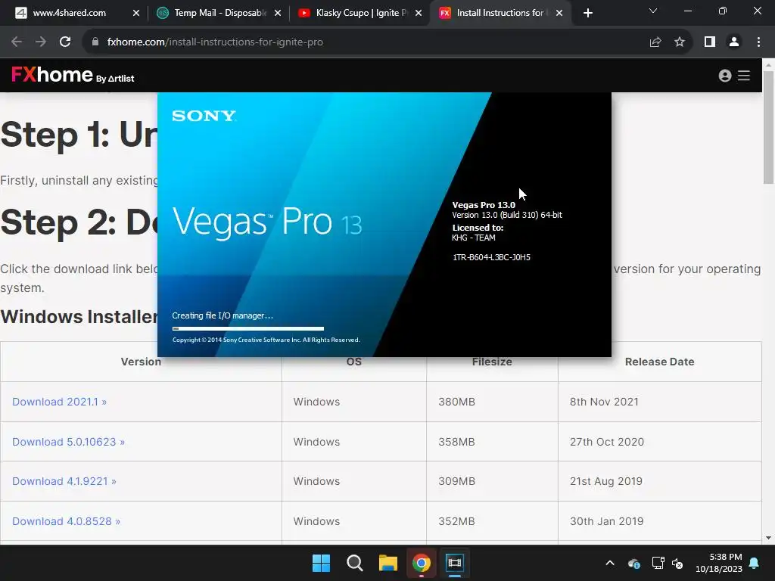Screen dimensions: 775x581
Task: Open Windows taskbar search
Action: tap(354, 563)
